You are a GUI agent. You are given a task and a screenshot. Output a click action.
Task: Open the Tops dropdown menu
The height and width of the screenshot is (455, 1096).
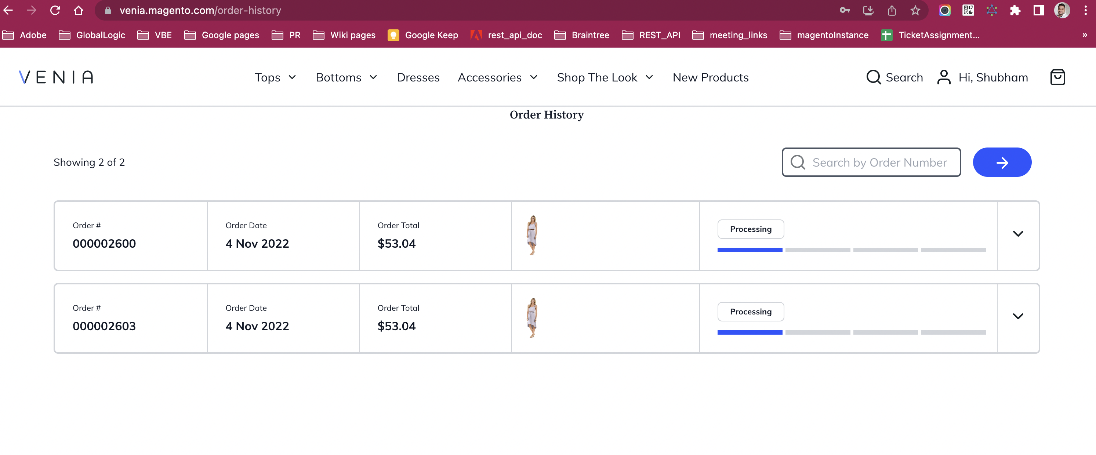coord(275,77)
